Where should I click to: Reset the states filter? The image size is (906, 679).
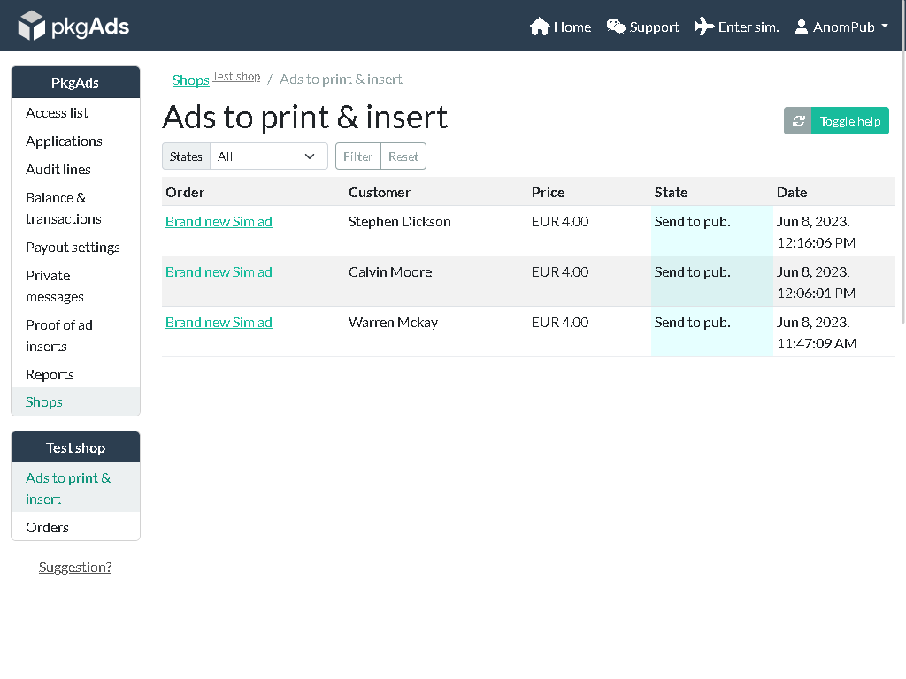click(x=403, y=156)
